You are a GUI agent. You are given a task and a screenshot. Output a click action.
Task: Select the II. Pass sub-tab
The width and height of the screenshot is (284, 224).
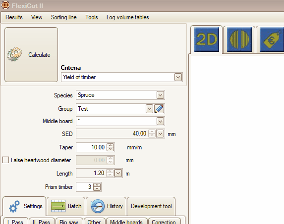[42, 222]
